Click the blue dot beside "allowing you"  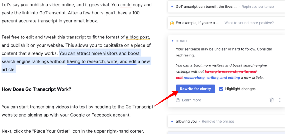172,121
